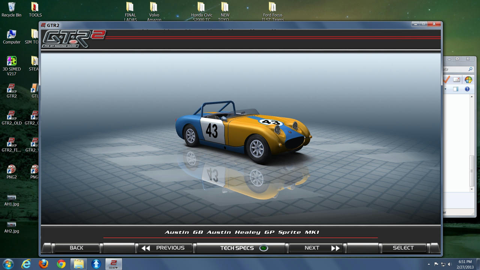
Task: Open the Recycle Bin desktop icon
Action: click(x=12, y=10)
